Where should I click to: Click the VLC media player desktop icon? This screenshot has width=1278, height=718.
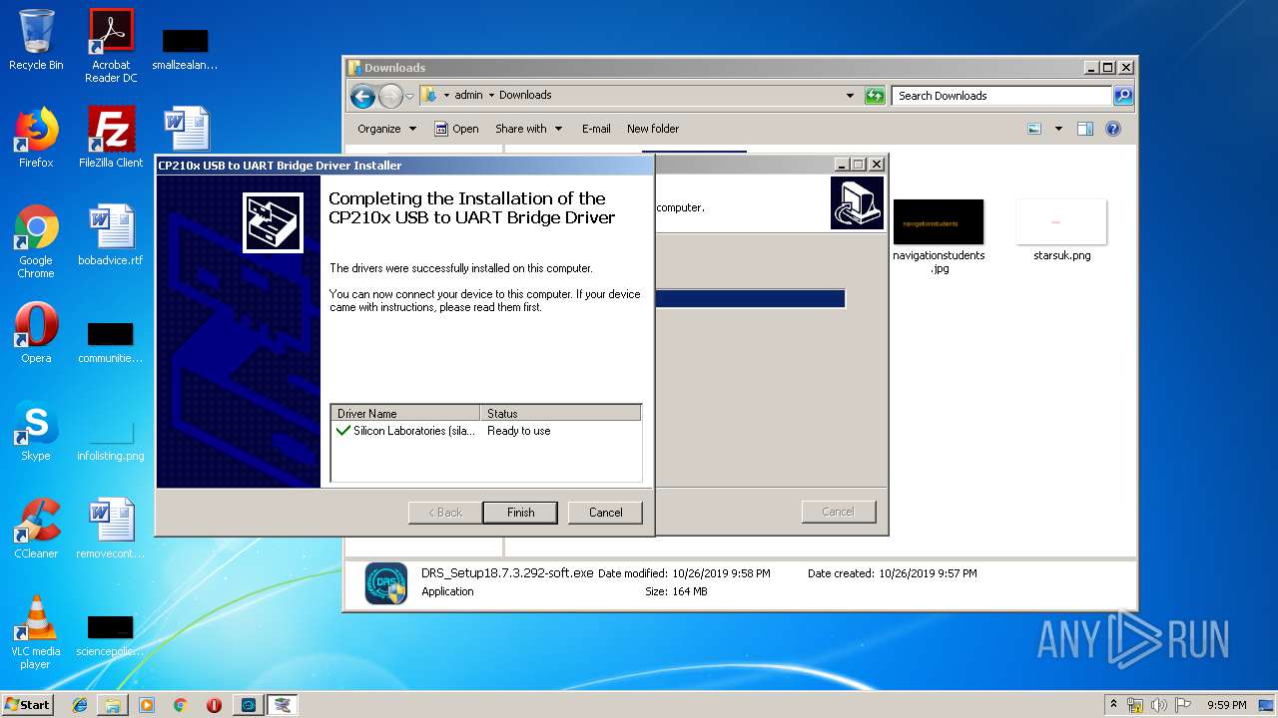(36, 632)
